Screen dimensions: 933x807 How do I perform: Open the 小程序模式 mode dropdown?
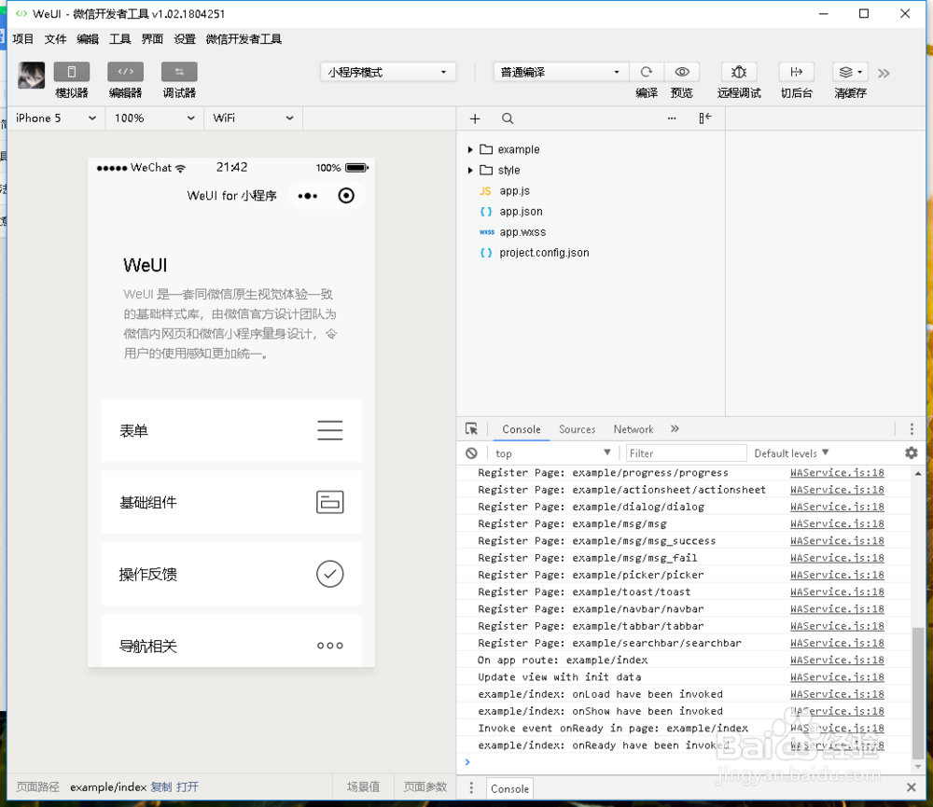tap(388, 72)
